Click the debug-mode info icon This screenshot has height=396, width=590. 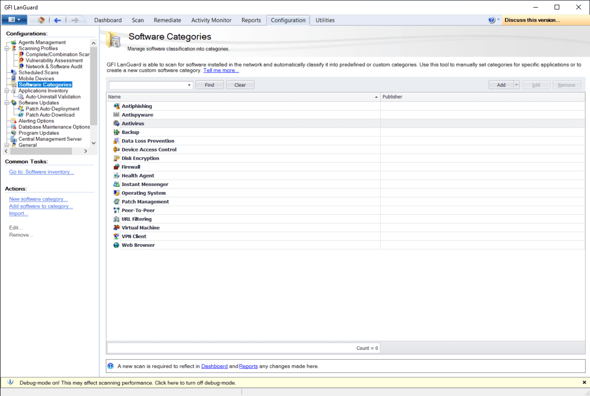tap(10, 382)
